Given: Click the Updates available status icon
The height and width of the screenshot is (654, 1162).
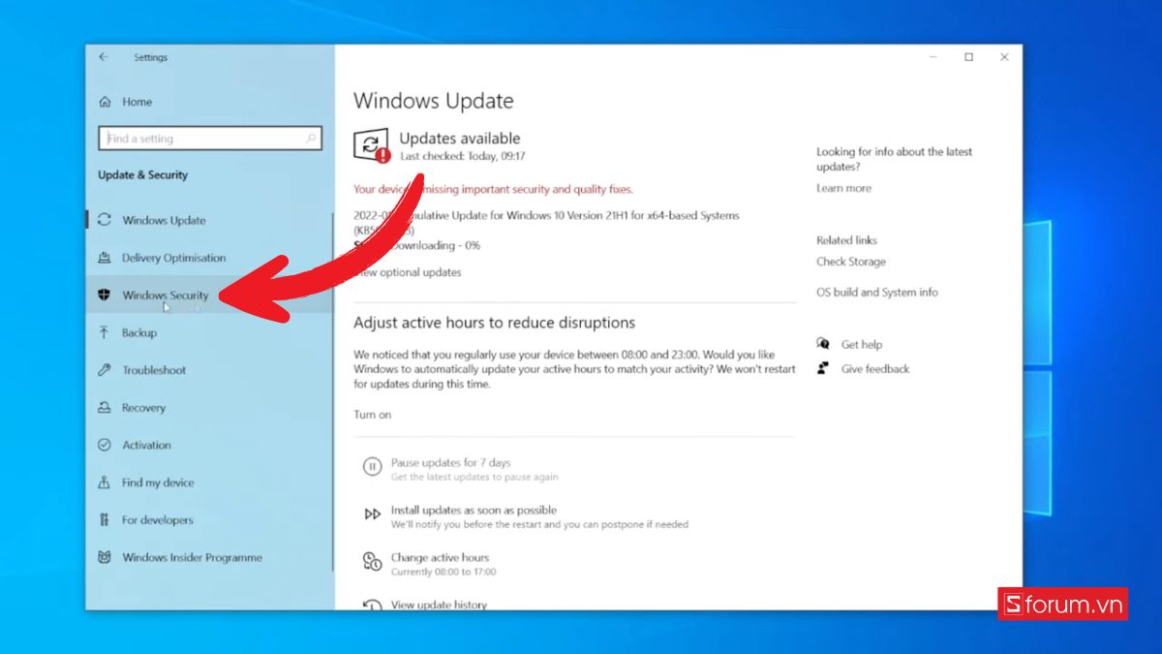Looking at the screenshot, I should point(372,145).
